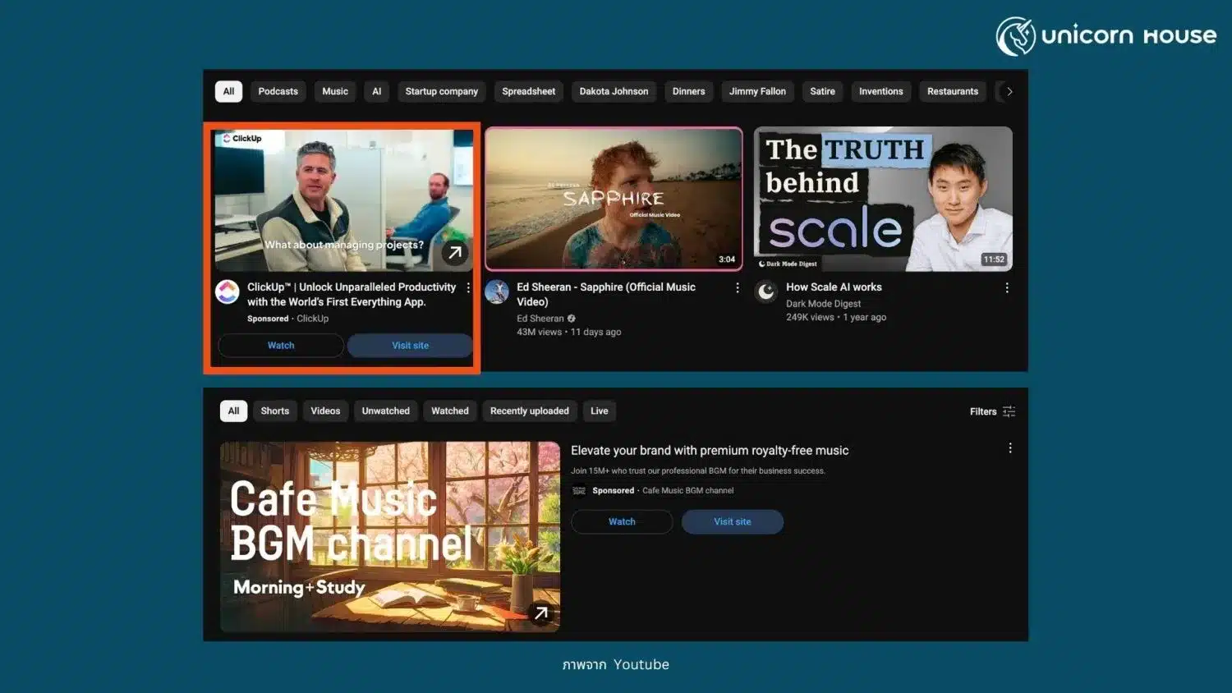The height and width of the screenshot is (693, 1232).
Task: Click Watch button on ClickUp ad
Action: pos(281,346)
